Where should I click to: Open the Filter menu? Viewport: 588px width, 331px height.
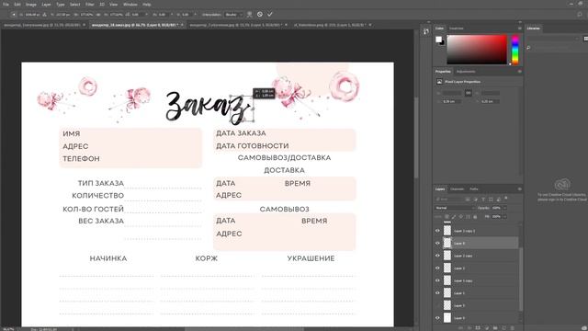click(90, 5)
